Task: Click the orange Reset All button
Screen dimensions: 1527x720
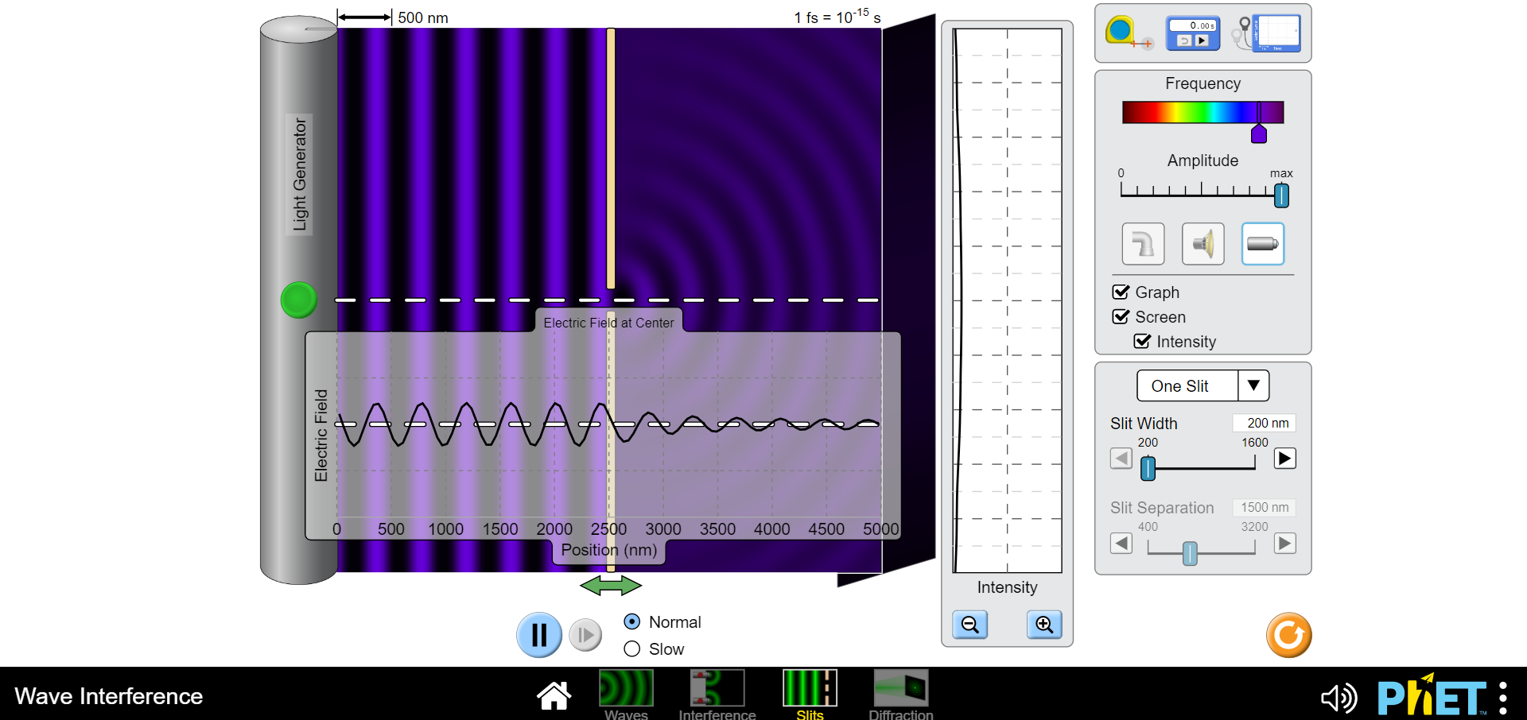Action: (1288, 635)
